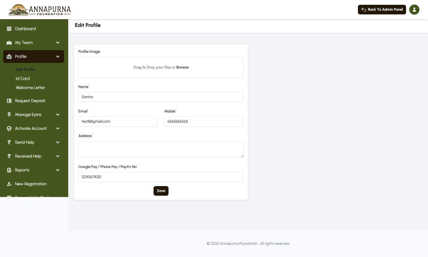The width and height of the screenshot is (428, 257).
Task: Expand the Received Help chevron
Action: [x=58, y=156]
